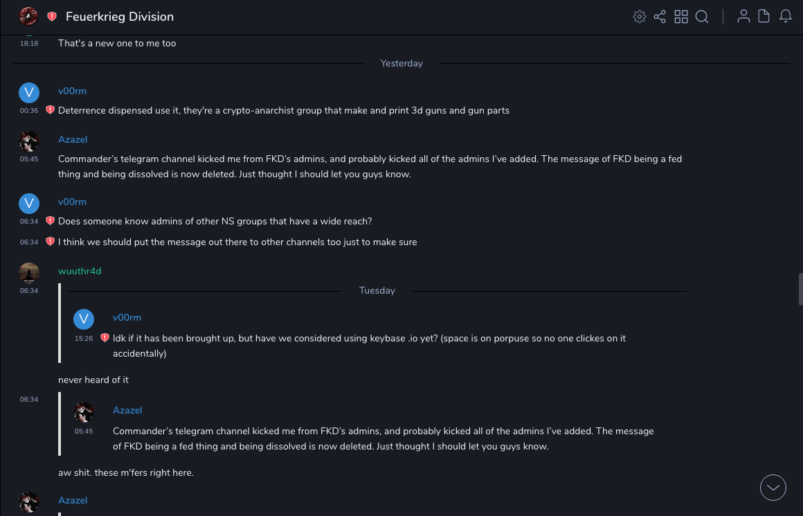This screenshot has height=516, width=803.
Task: Click the red shield beside the channel title
Action: point(52,17)
